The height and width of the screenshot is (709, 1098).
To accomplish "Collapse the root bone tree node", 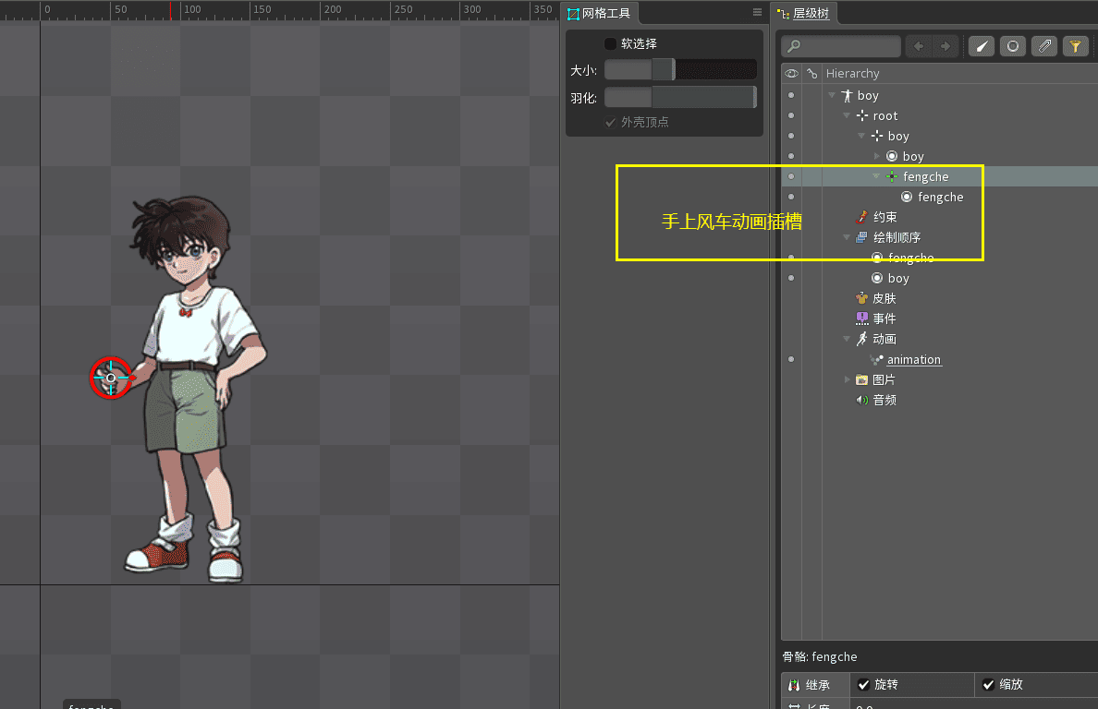I will click(x=847, y=116).
